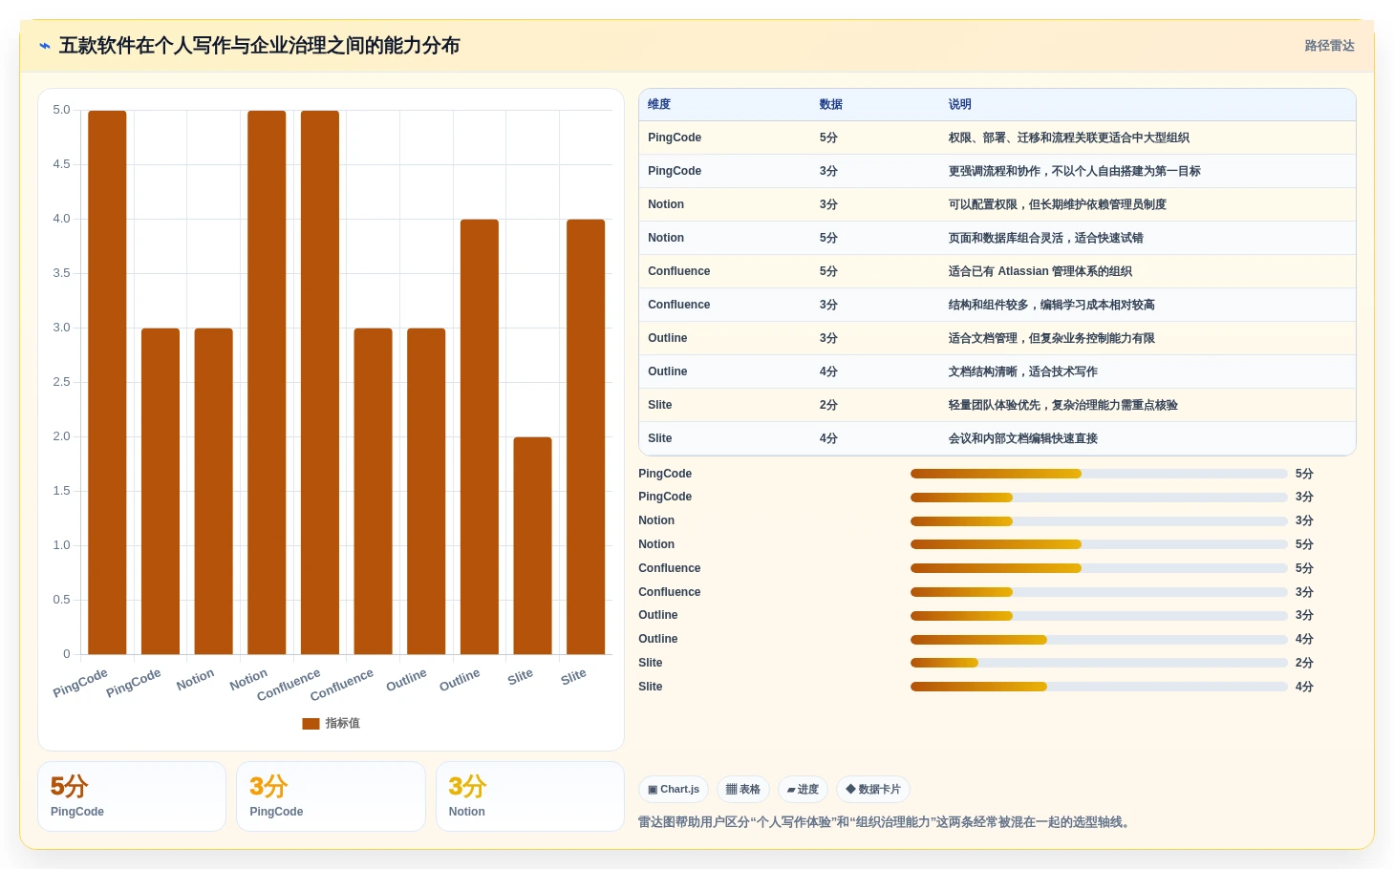Click the Confluence progress bar showing 5分

[1099, 568]
